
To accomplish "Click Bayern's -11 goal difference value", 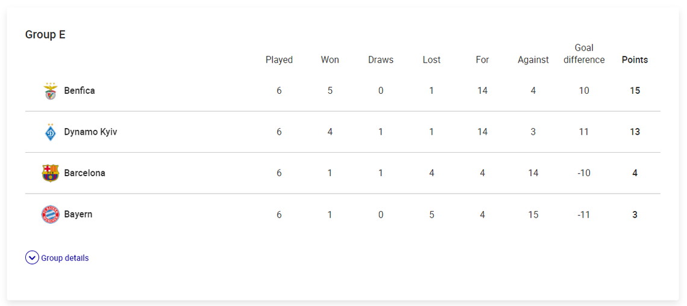I will [x=584, y=215].
